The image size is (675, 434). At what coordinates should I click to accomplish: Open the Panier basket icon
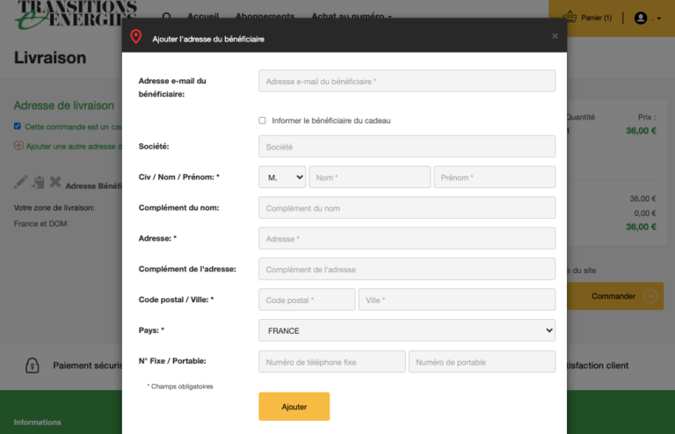[570, 17]
